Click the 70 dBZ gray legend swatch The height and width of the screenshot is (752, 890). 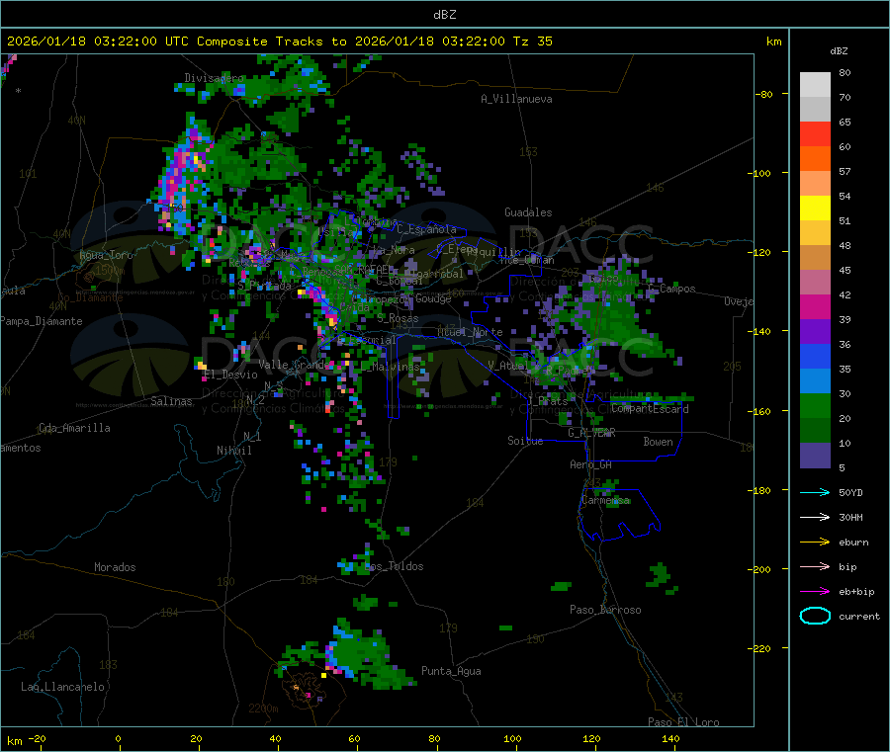point(815,110)
